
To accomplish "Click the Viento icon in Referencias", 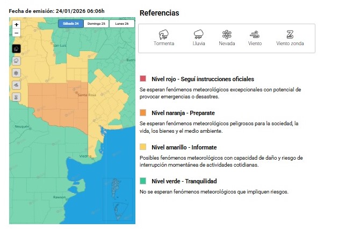I will click(x=255, y=34).
